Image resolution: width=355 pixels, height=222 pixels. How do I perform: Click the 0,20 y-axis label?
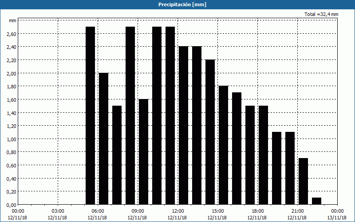click(12, 192)
